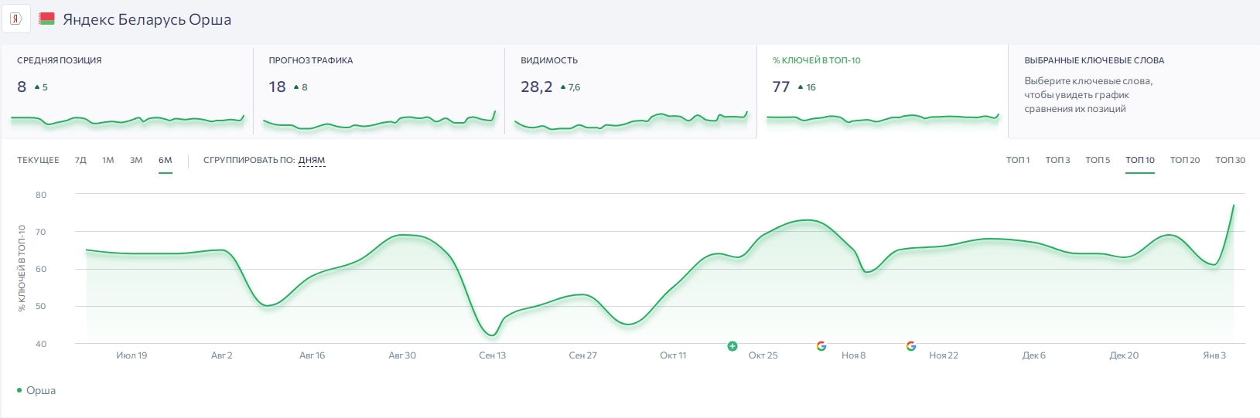
Task: Click the Сен 13 axis date label
Action: (x=493, y=355)
